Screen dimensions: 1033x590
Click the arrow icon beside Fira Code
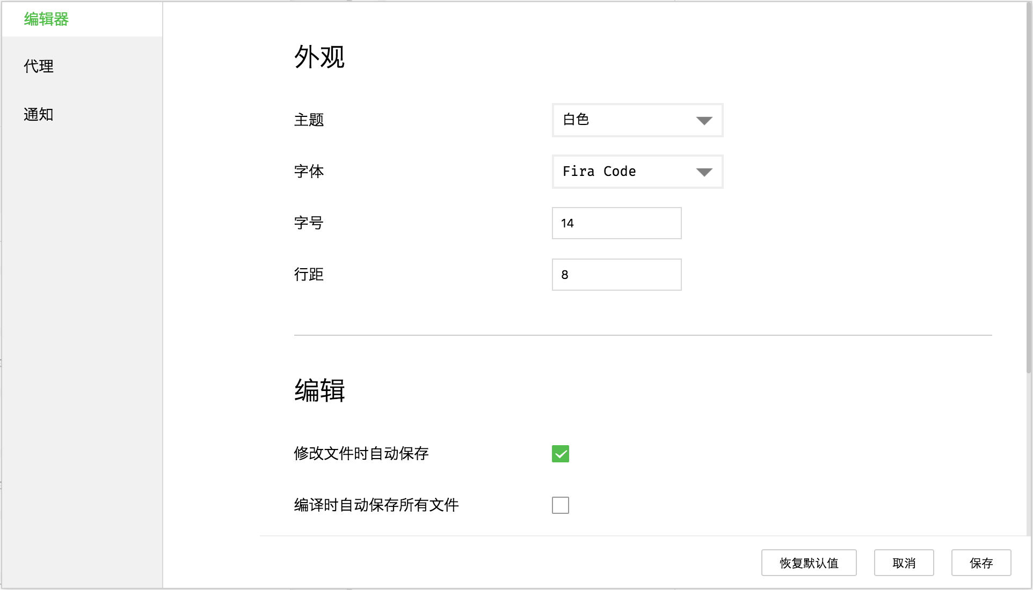click(x=704, y=172)
